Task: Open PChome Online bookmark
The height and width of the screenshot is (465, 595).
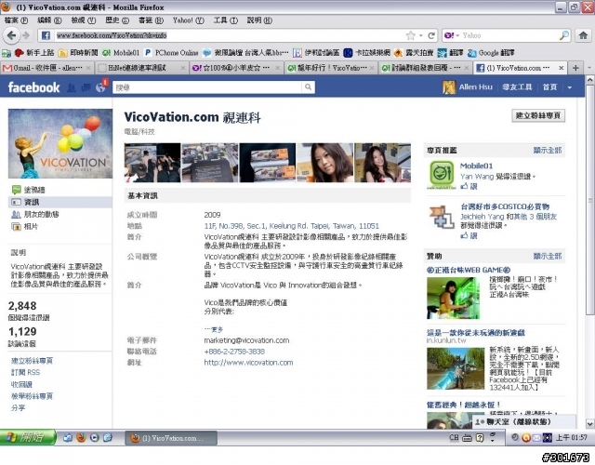Action: tap(171, 53)
